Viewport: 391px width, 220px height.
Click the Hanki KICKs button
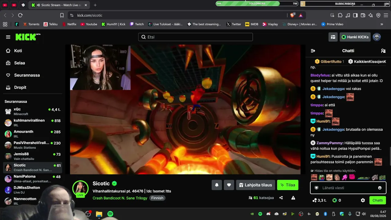[x=355, y=37]
